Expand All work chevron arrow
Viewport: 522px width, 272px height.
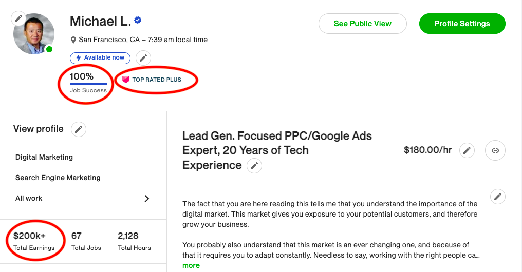tap(147, 199)
